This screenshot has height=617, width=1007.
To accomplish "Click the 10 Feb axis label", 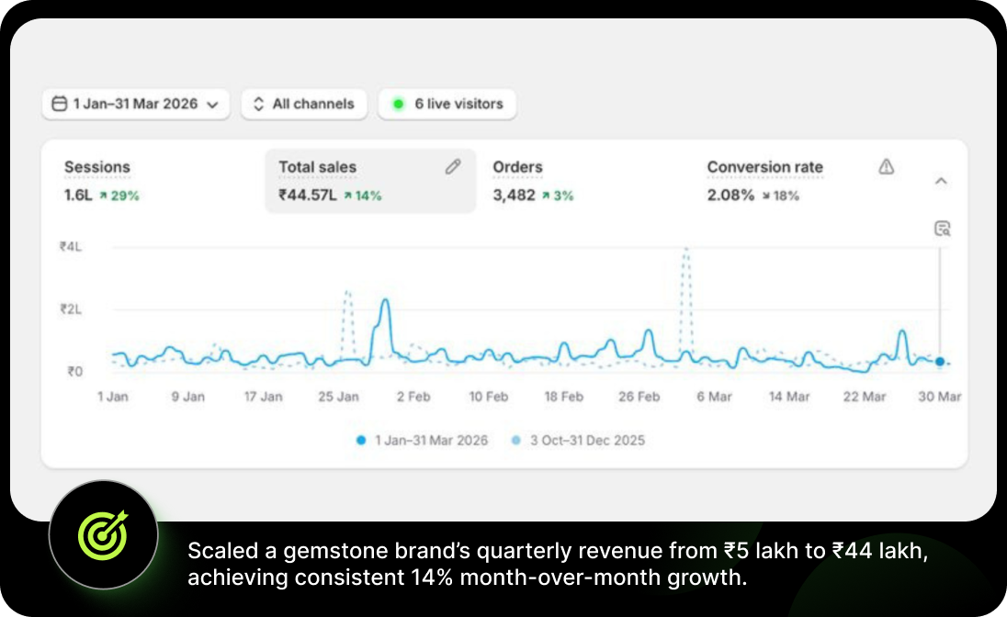I will (489, 397).
